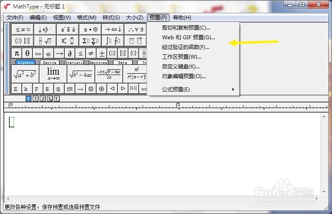Click the horizontal scrollbar left arrow
The height and width of the screenshot is (214, 332).
pyautogui.click(x=8, y=199)
